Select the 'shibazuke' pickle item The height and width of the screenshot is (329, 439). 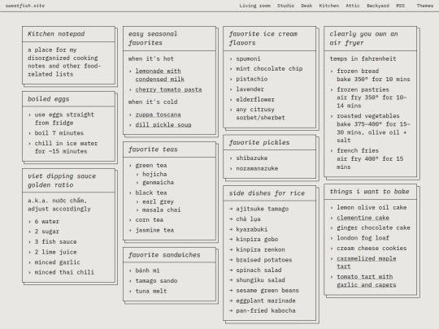point(252,158)
